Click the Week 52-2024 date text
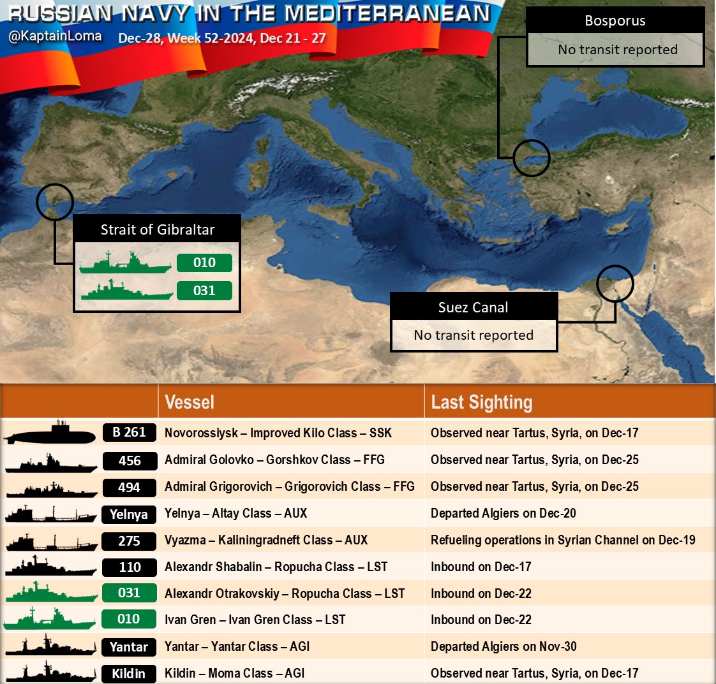This screenshot has width=716, height=684. pos(223,38)
